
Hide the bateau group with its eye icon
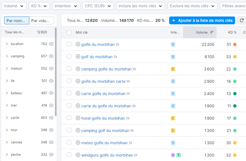coord(51,93)
